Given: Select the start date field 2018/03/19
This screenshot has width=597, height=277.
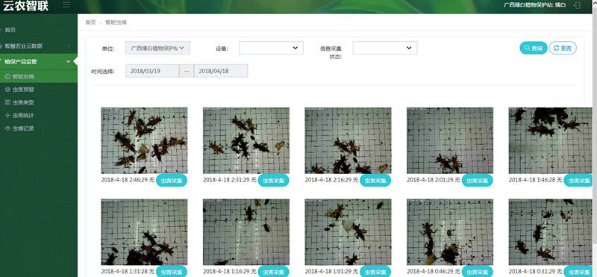Looking at the screenshot, I should pyautogui.click(x=152, y=71).
